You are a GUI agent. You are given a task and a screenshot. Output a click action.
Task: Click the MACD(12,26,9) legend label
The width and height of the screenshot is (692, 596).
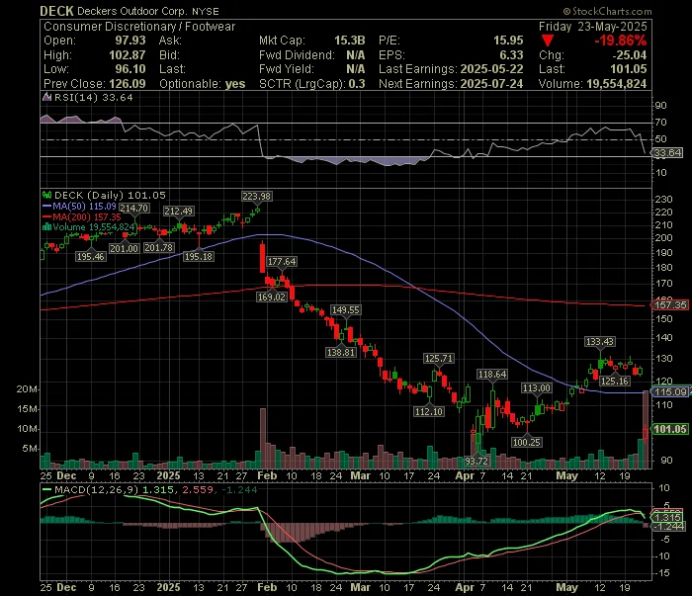click(95, 489)
